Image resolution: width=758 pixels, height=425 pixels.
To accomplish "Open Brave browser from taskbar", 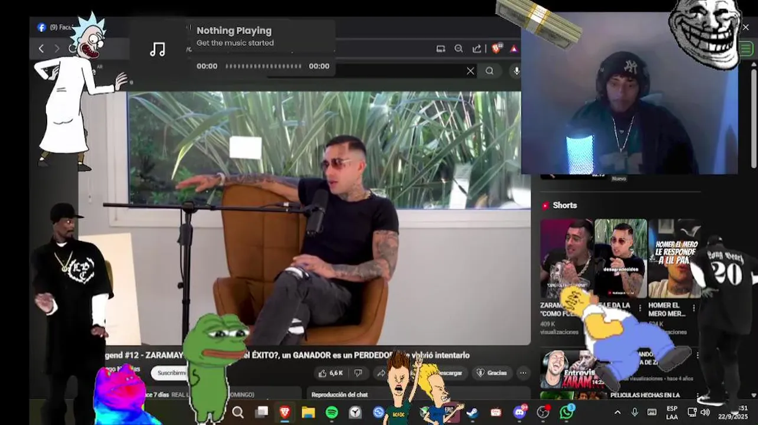I will coord(285,412).
